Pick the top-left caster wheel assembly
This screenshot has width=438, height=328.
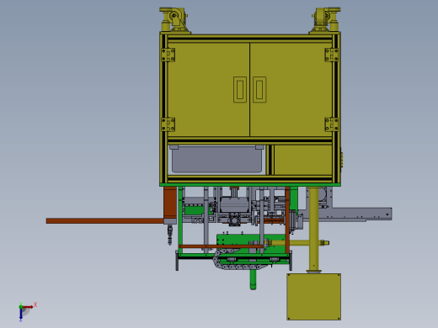click(174, 20)
